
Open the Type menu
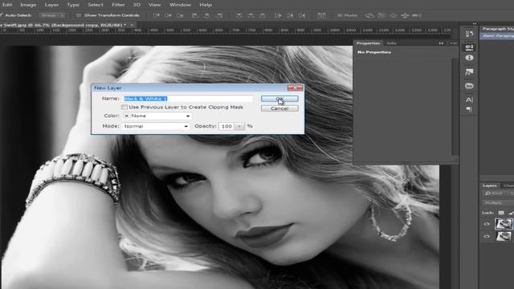(x=73, y=5)
